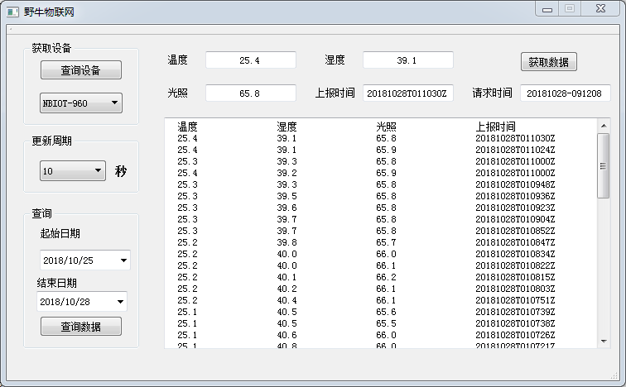This screenshot has width=626, height=387.
Task: Click the 查询数据 button
Action: (x=80, y=327)
